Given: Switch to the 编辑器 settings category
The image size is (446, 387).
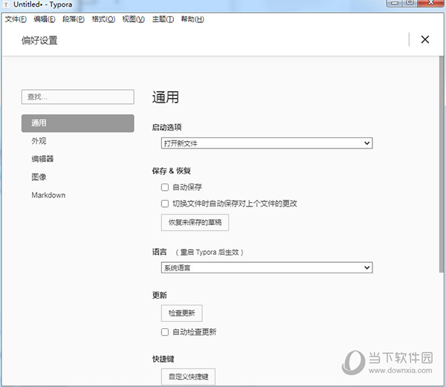Looking at the screenshot, I should (x=42, y=159).
